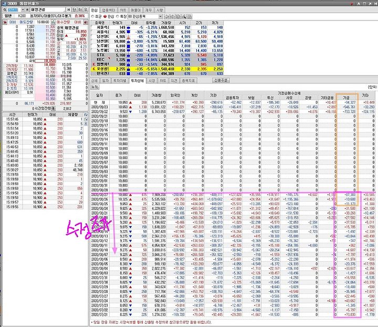The width and height of the screenshot is (378, 327).
Task: Select the 특징 radio button
Action: pos(118,16)
